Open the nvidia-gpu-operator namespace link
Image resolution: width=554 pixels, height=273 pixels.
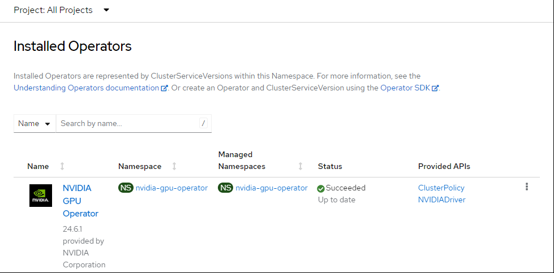tap(171, 188)
